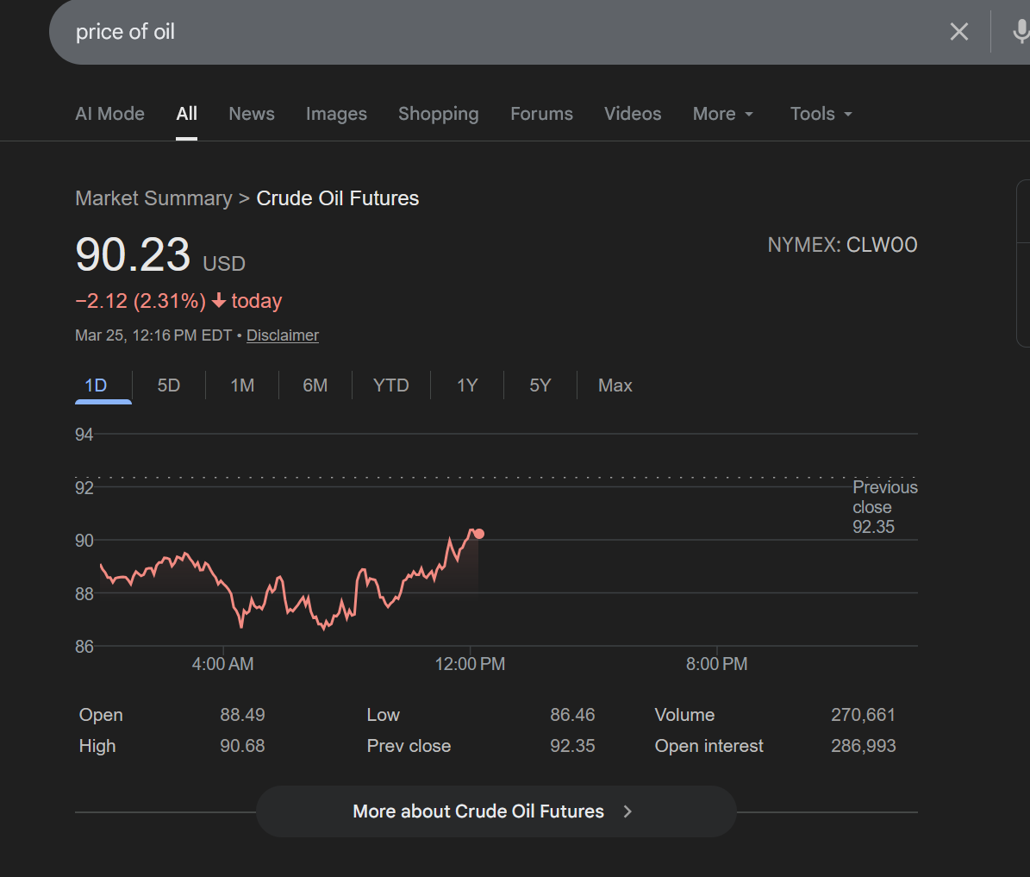Viewport: 1030px width, 877px height.
Task: Select the All results tab
Action: (186, 114)
